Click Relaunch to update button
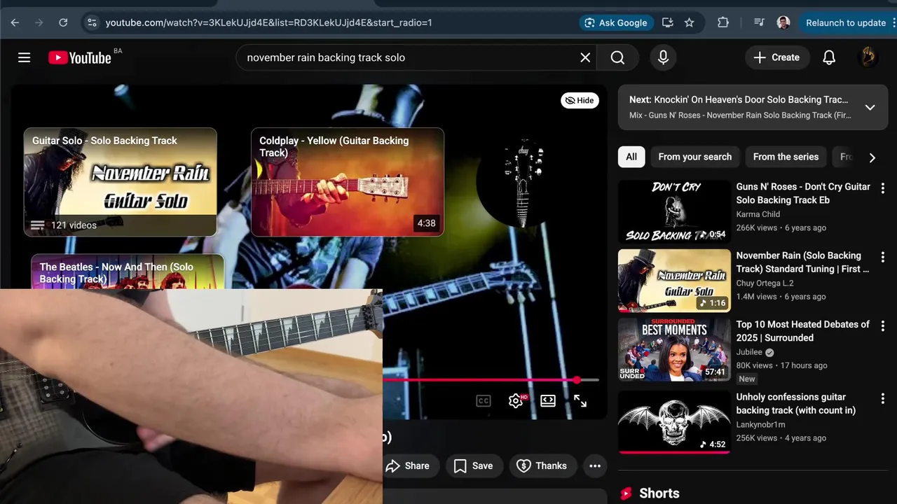The height and width of the screenshot is (504, 897). click(846, 22)
